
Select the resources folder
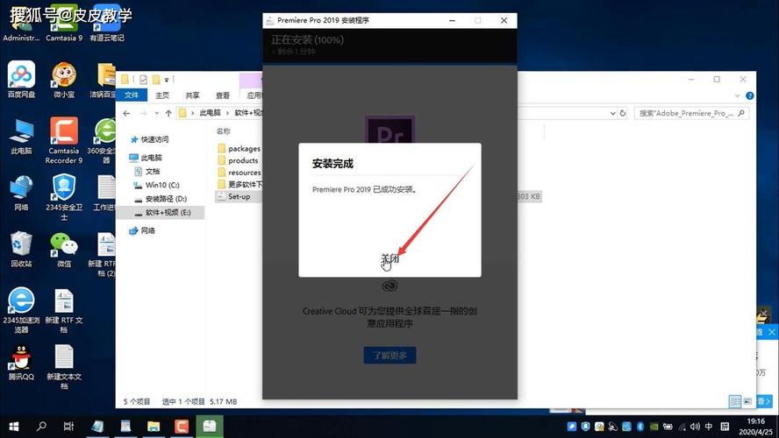coord(239,173)
